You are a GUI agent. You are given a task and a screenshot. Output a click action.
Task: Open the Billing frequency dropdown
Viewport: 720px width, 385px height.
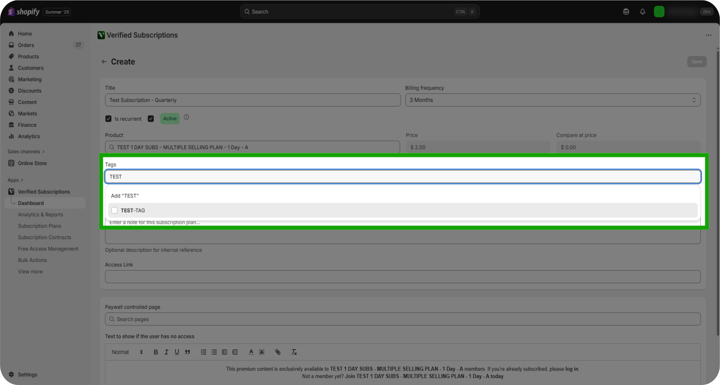[x=553, y=100]
